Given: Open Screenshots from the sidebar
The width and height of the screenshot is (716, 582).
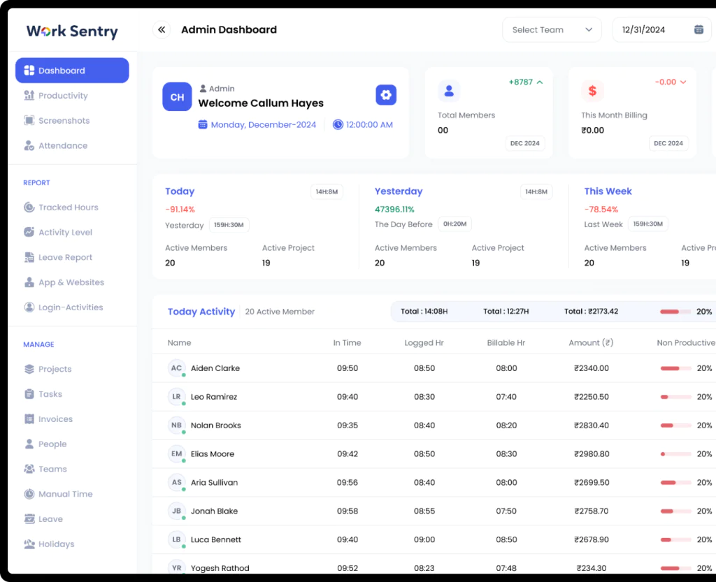Looking at the screenshot, I should pos(64,121).
